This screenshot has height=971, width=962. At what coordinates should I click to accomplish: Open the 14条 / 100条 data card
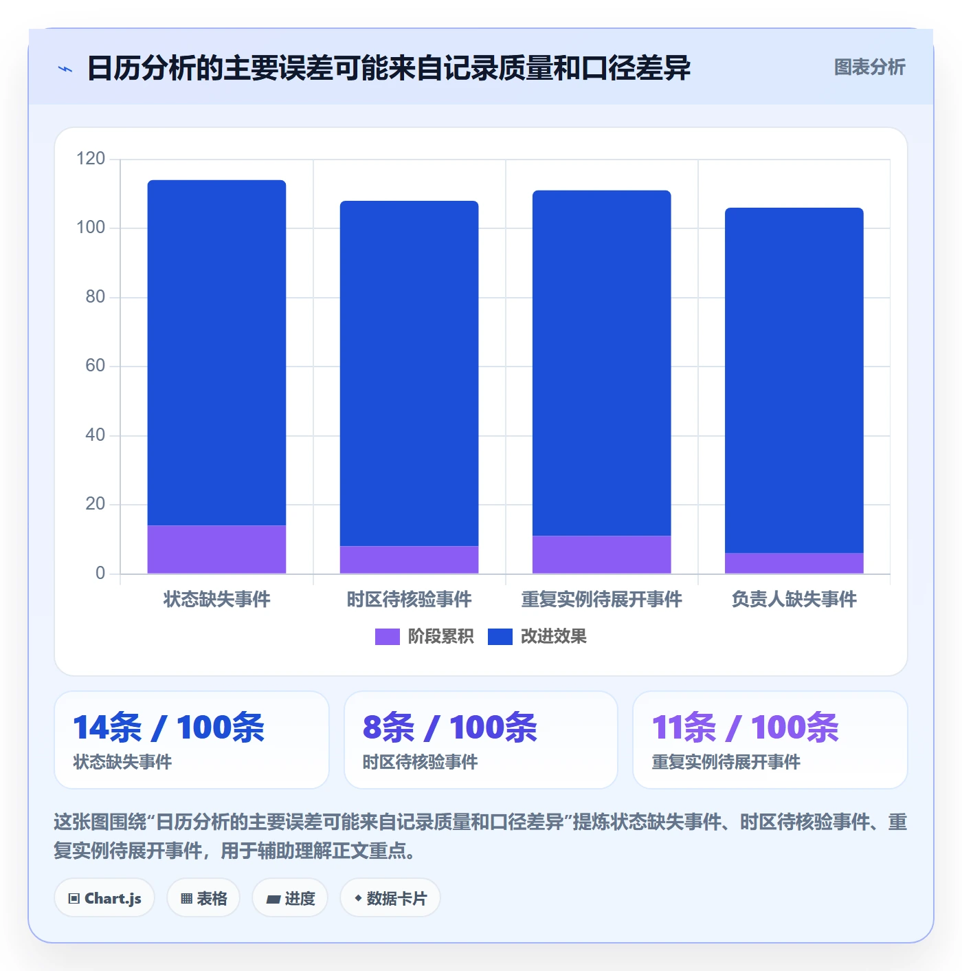(x=192, y=740)
